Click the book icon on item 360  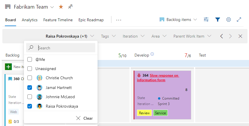[x=10, y=79]
